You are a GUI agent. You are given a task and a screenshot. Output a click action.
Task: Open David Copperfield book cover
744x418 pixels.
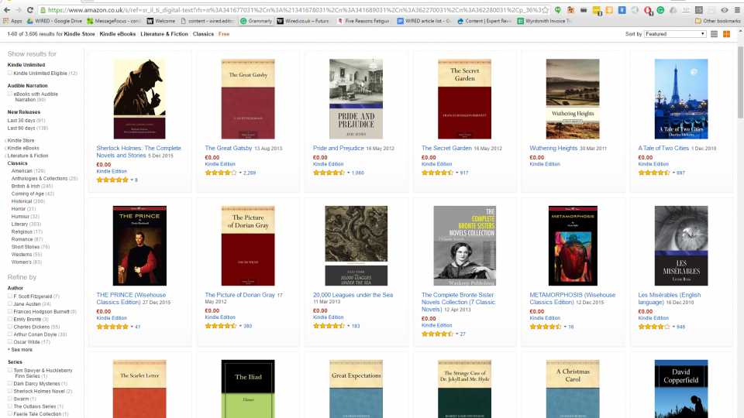pyautogui.click(x=681, y=389)
